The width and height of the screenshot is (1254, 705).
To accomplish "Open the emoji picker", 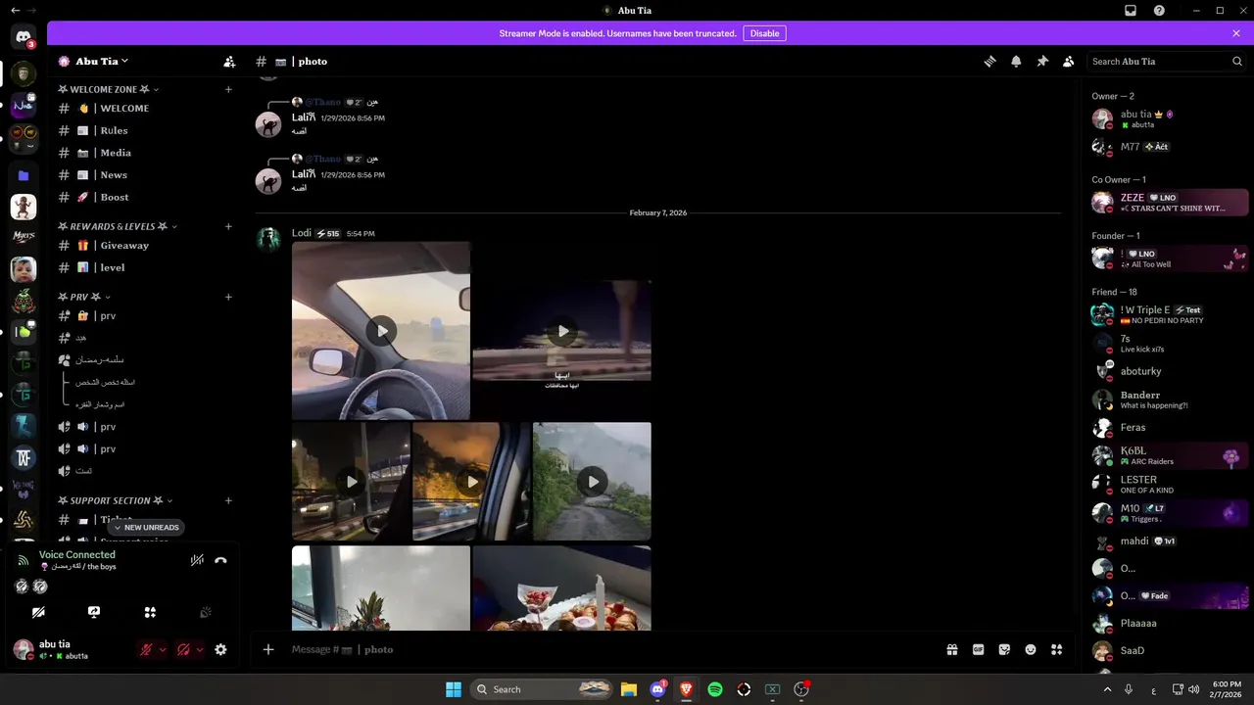I will [x=1031, y=649].
